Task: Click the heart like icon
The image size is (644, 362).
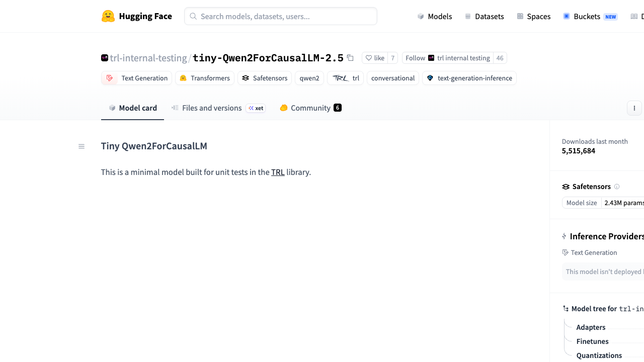Action: point(369,58)
